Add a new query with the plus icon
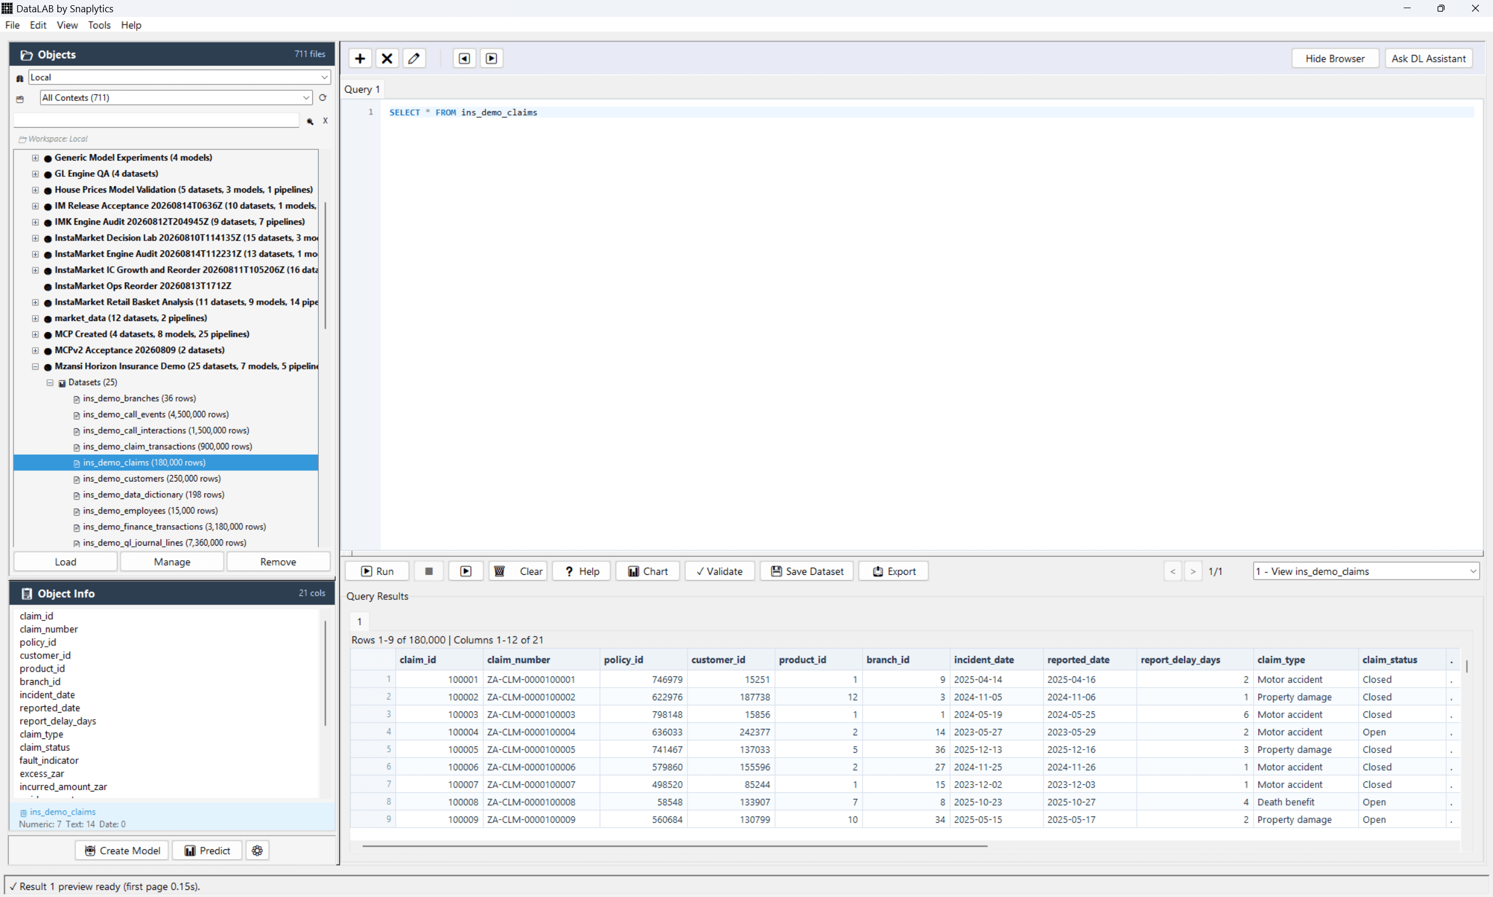Viewport: 1493px width, 897px height. 360,58
